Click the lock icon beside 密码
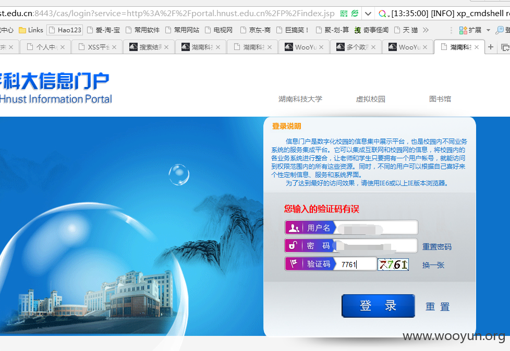The height and width of the screenshot is (351, 510). pos(294,245)
